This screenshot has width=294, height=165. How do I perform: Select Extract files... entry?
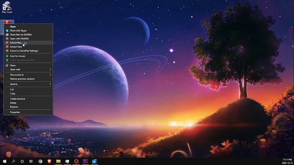click(28, 43)
